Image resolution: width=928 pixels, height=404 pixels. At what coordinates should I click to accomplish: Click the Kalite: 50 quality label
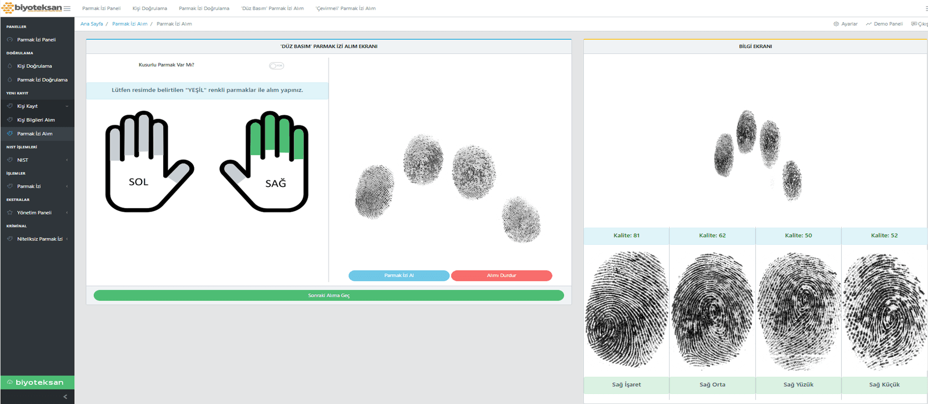coord(798,235)
